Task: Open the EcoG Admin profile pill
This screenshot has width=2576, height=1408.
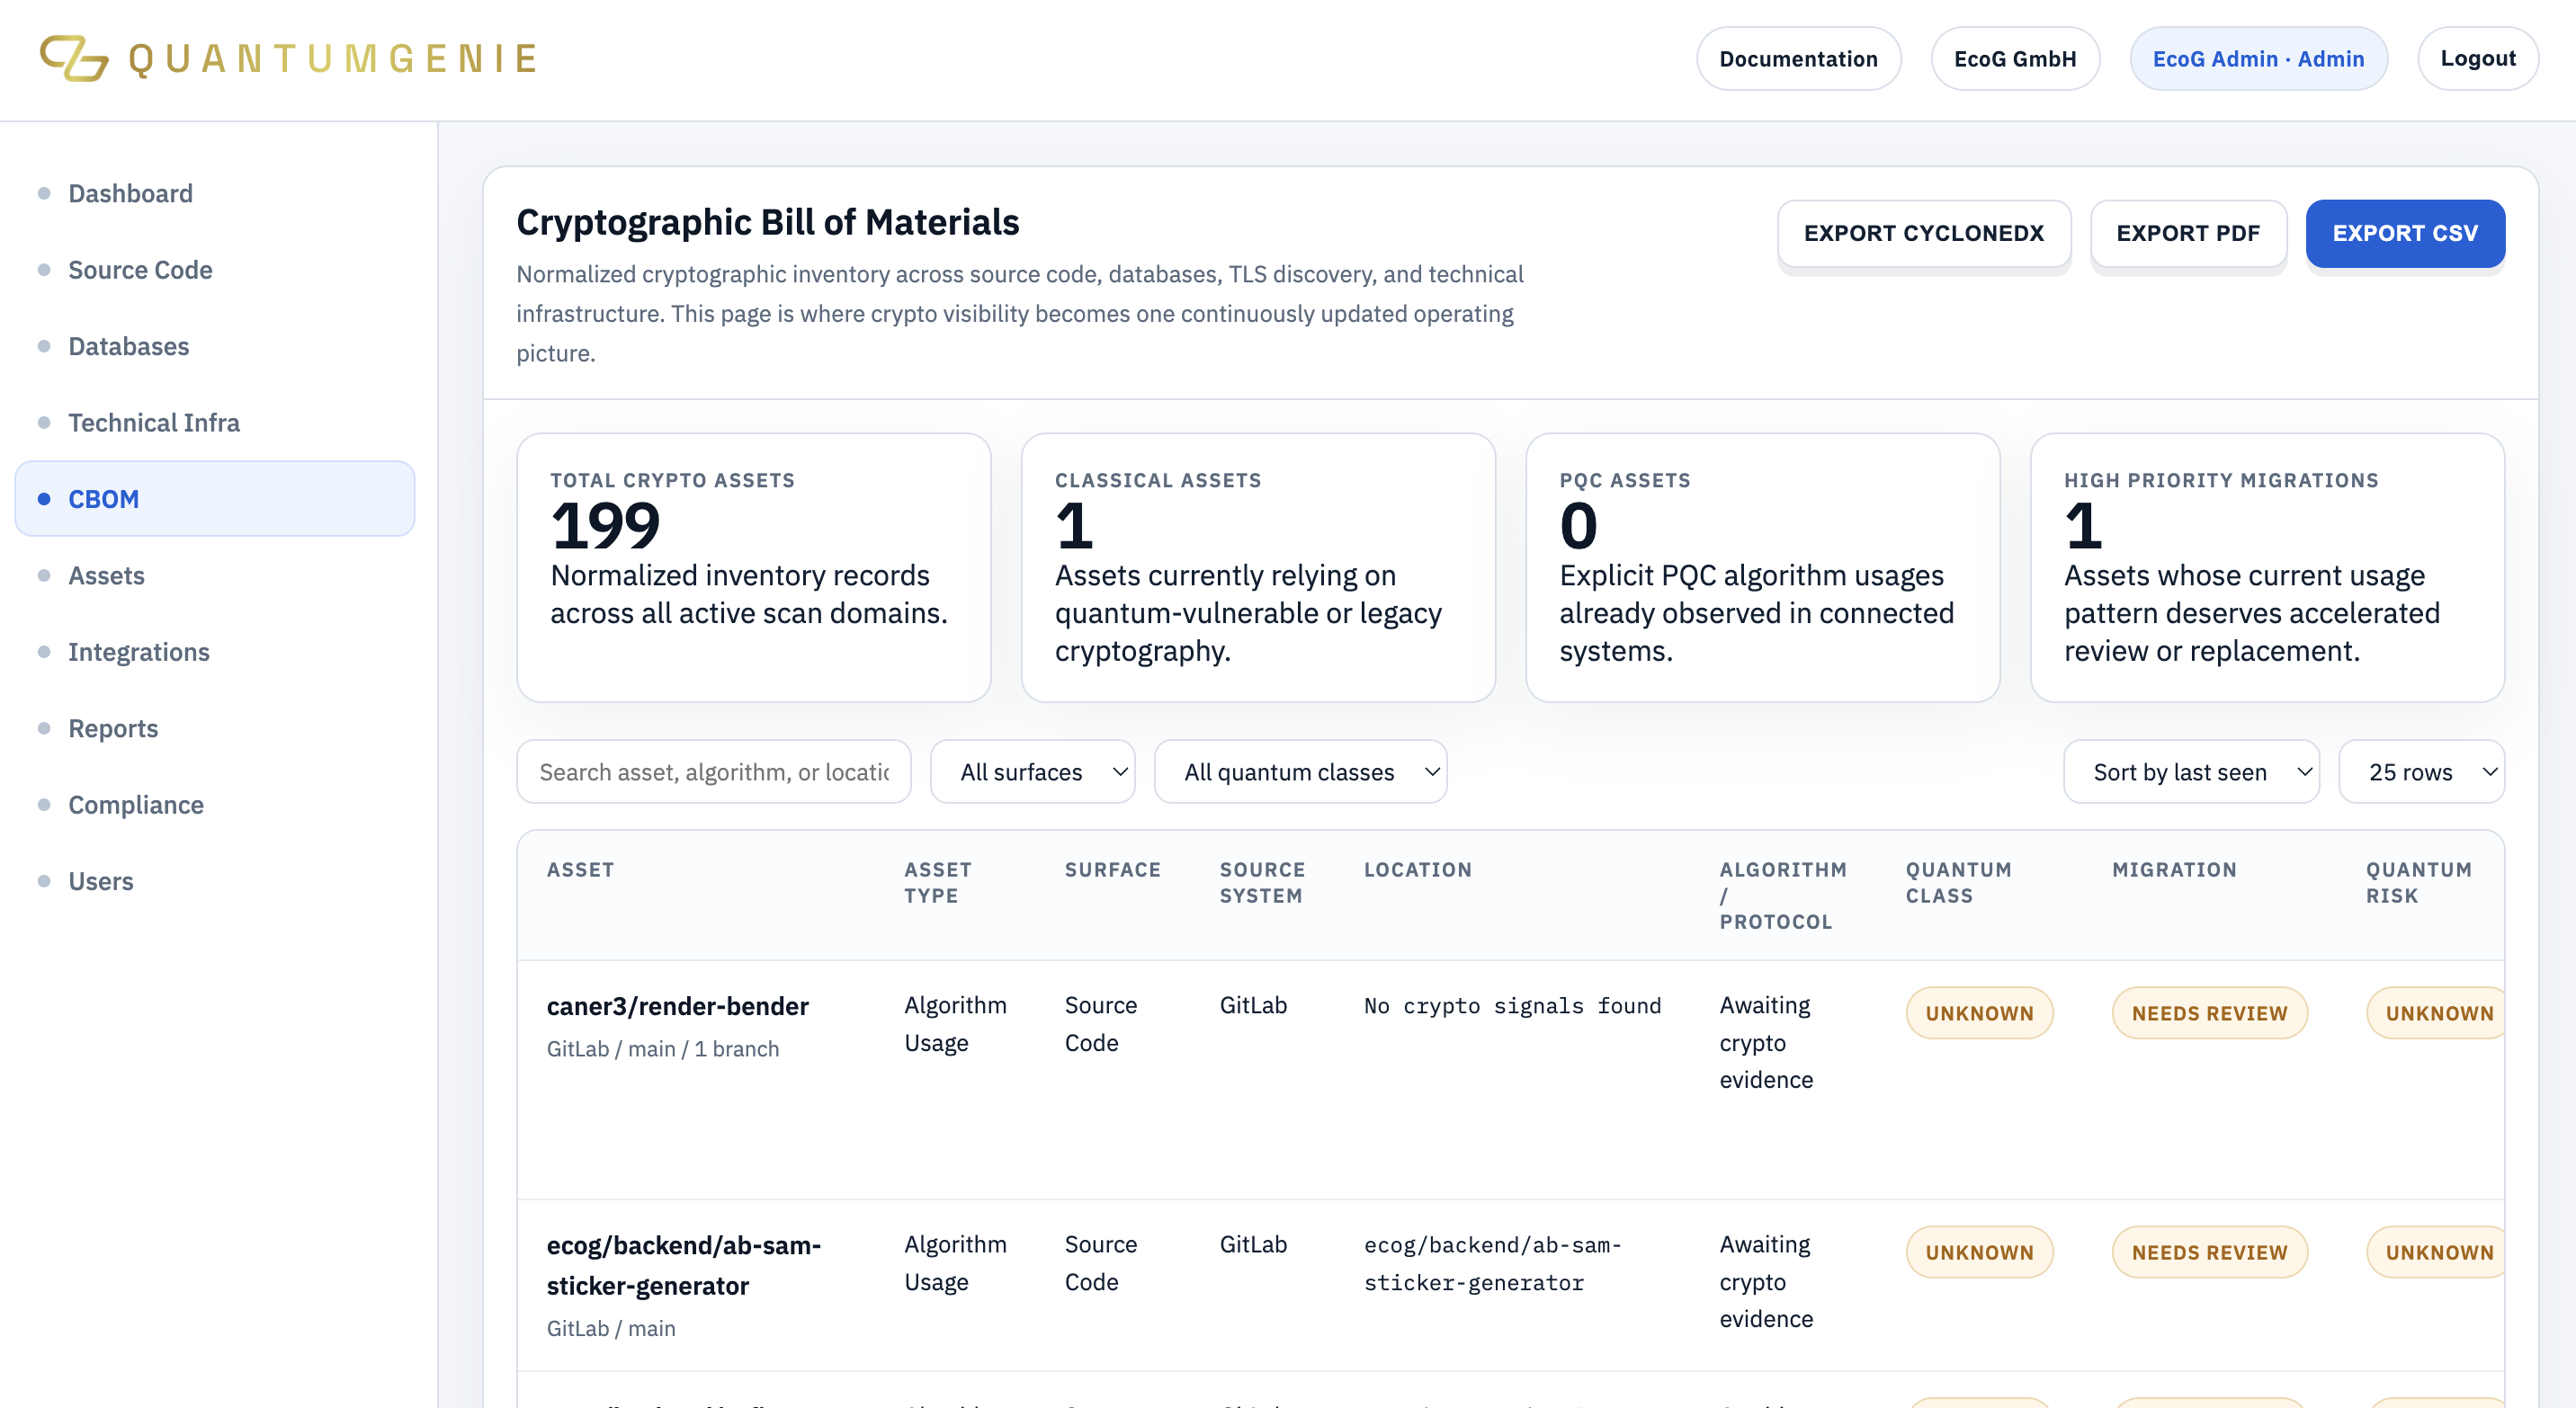Action: (x=2258, y=58)
